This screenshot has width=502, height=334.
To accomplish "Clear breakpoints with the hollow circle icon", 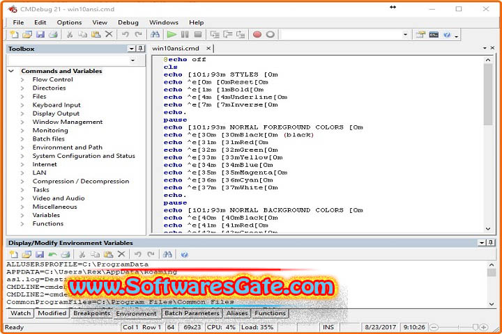I will click(271, 35).
